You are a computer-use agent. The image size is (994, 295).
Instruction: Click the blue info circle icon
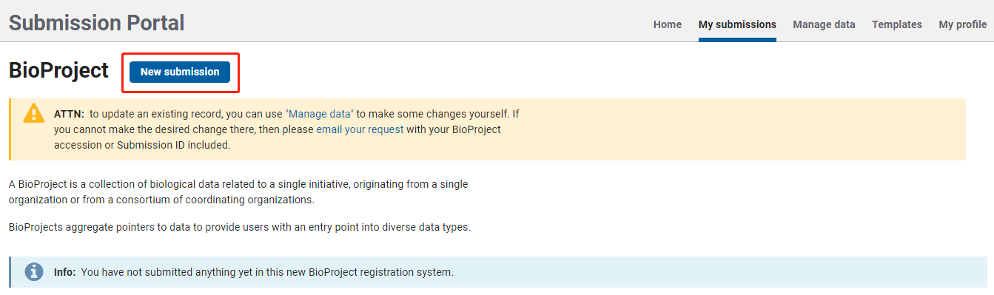click(x=34, y=271)
